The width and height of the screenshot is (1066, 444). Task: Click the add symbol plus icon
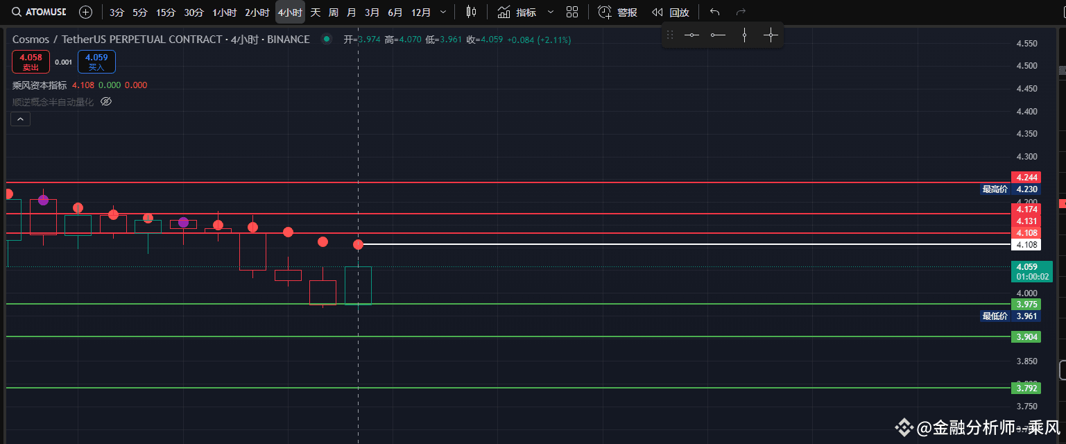click(x=85, y=12)
